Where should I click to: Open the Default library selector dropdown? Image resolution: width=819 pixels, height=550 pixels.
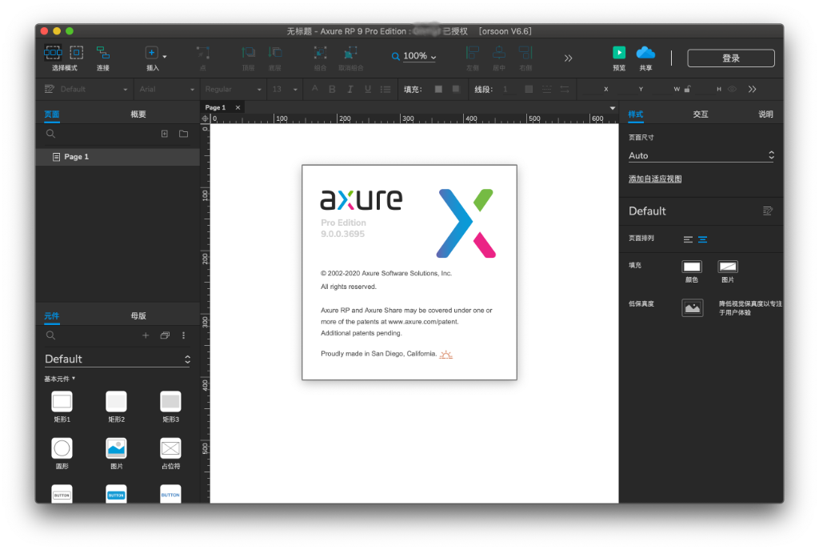(118, 359)
